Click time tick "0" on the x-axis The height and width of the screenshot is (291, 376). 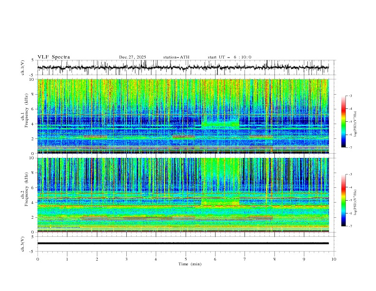pos(38,259)
